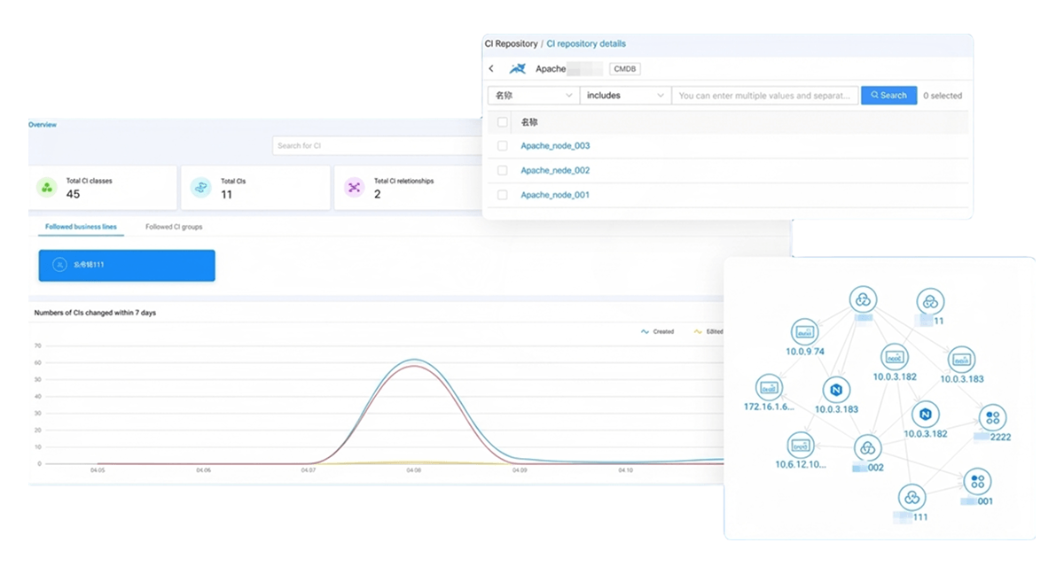Open the includes operator dropdown
Screen dimensions: 1064x574
pos(626,96)
